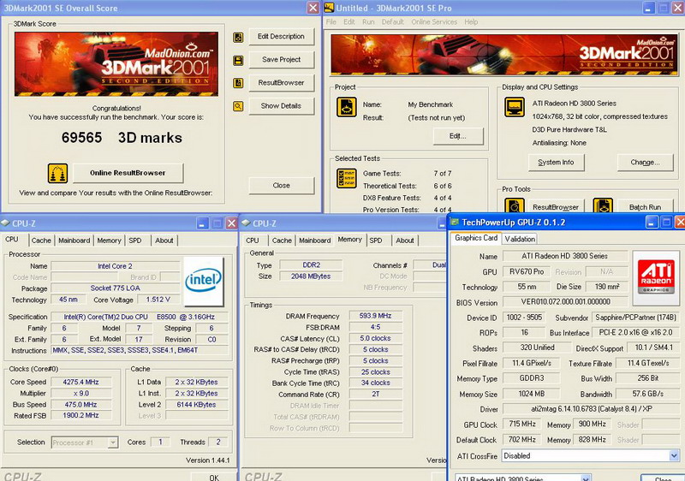Click the System Info button

tap(556, 163)
